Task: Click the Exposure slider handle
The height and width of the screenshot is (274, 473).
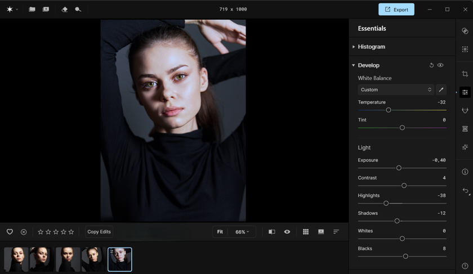Action: 399,168
